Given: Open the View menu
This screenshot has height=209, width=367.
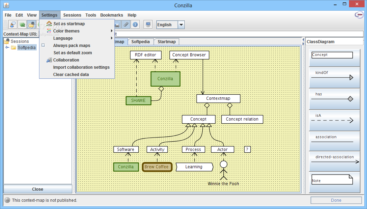Looking at the screenshot, I should pos(31,15).
